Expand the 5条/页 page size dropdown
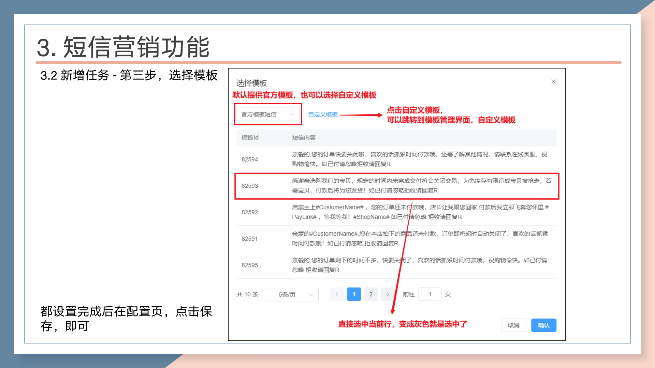This screenshot has height=368, width=655. pyautogui.click(x=287, y=294)
